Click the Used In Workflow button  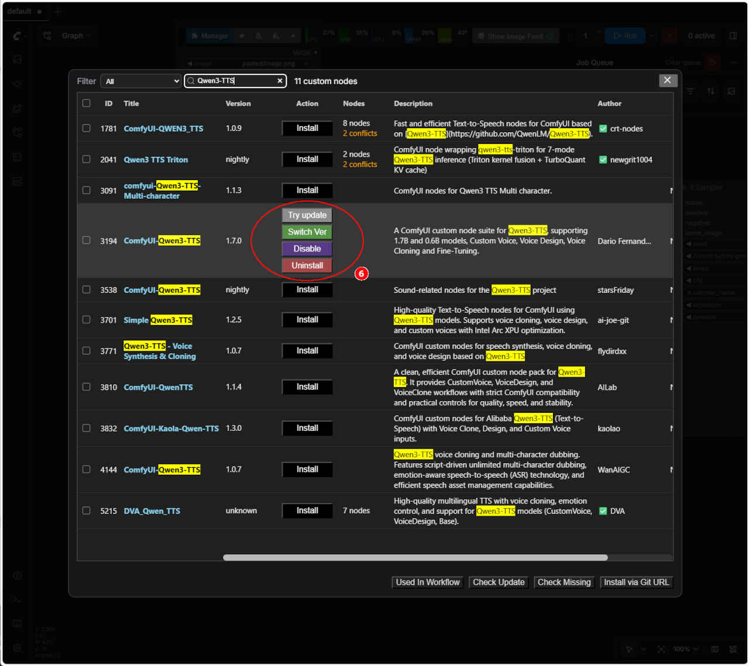(428, 582)
